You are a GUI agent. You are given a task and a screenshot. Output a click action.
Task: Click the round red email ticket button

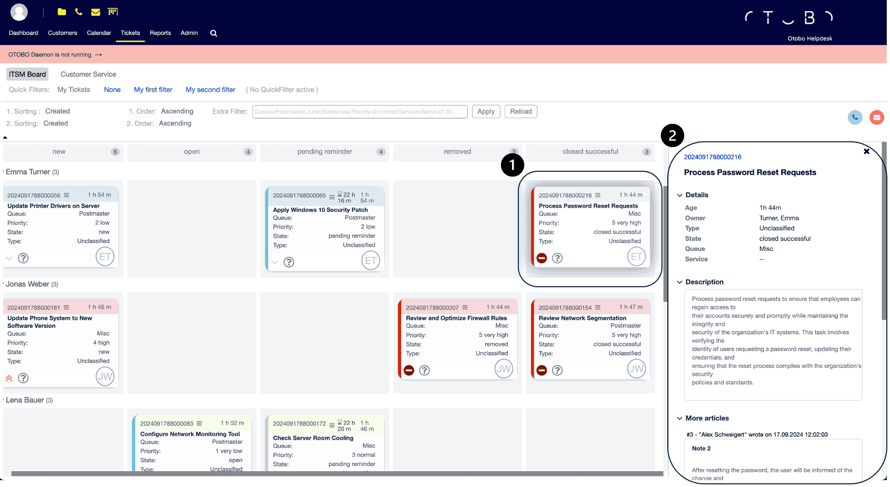point(877,117)
